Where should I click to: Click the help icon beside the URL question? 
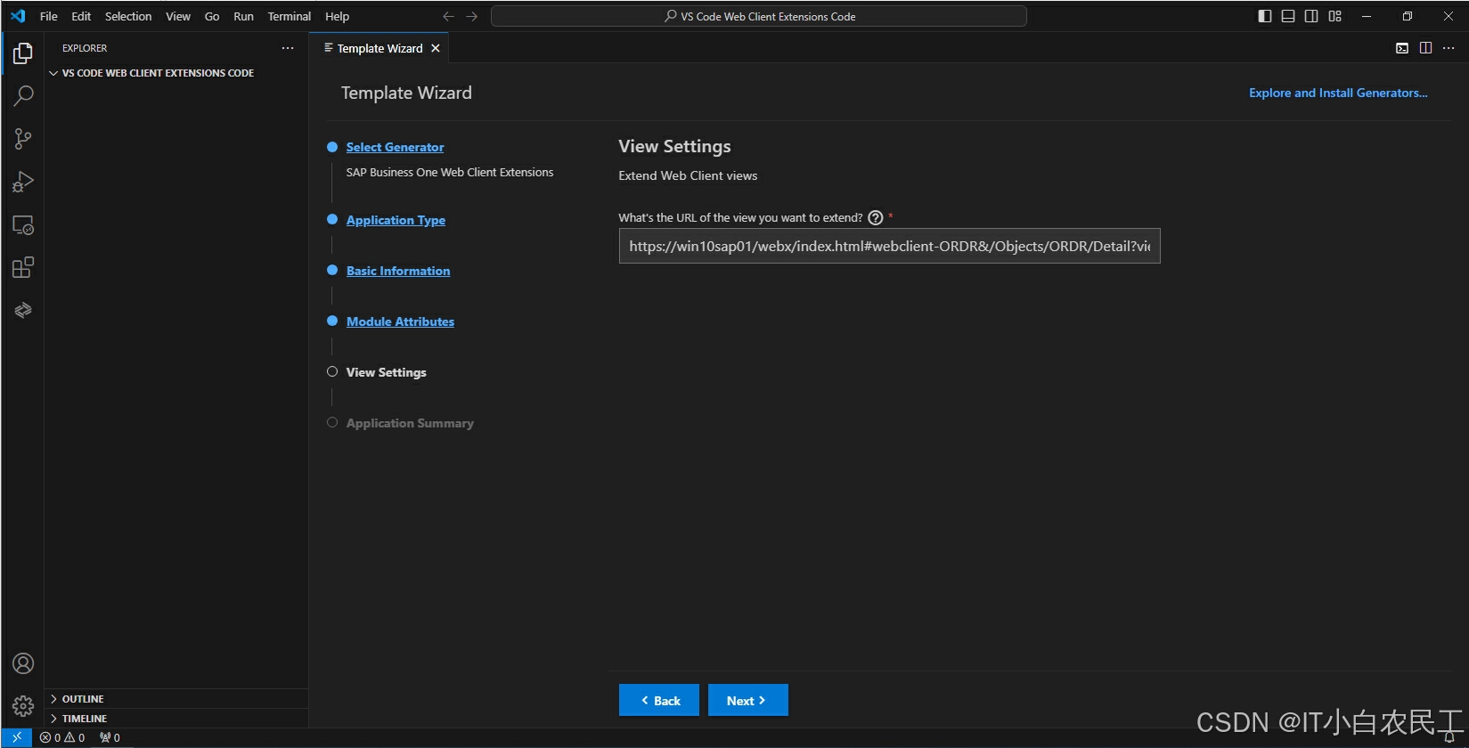tap(876, 217)
